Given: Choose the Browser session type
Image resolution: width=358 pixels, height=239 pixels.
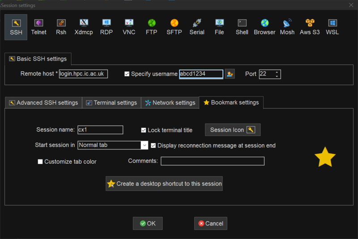Looking at the screenshot, I should point(264,27).
